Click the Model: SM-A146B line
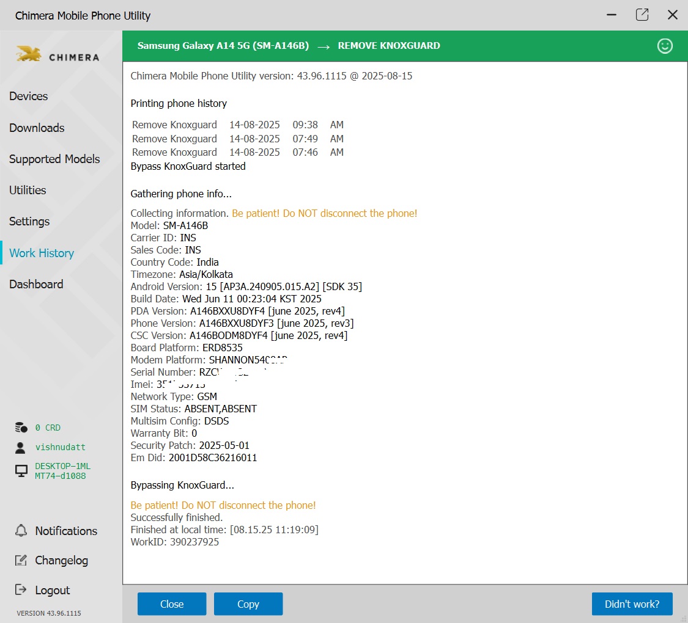This screenshot has height=623, width=688. point(169,225)
